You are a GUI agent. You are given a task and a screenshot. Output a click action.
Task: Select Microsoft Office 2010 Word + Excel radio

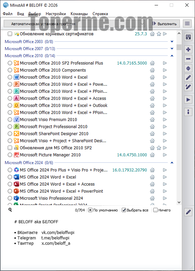pos(10,77)
